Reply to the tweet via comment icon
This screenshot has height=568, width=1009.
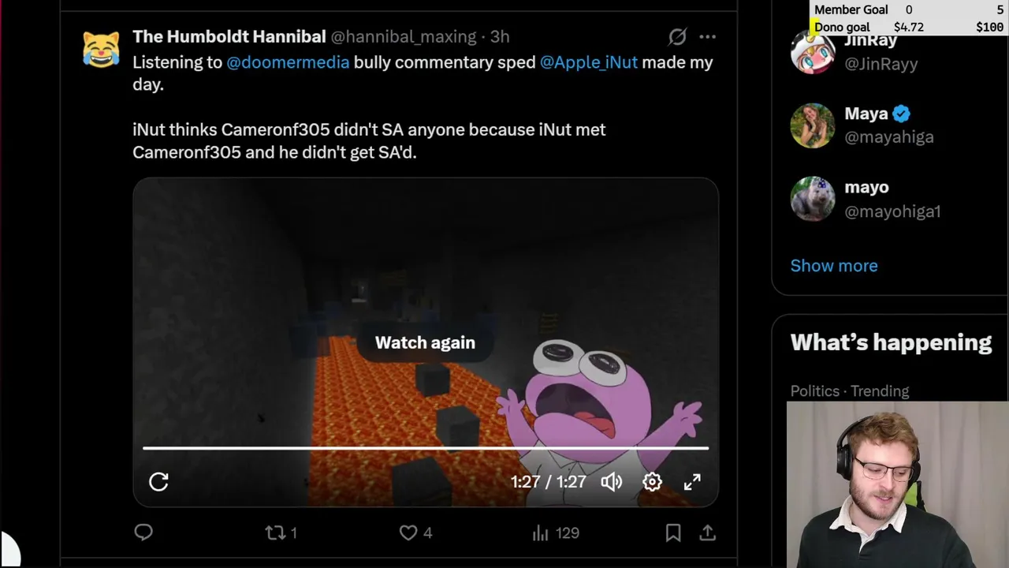tap(143, 532)
